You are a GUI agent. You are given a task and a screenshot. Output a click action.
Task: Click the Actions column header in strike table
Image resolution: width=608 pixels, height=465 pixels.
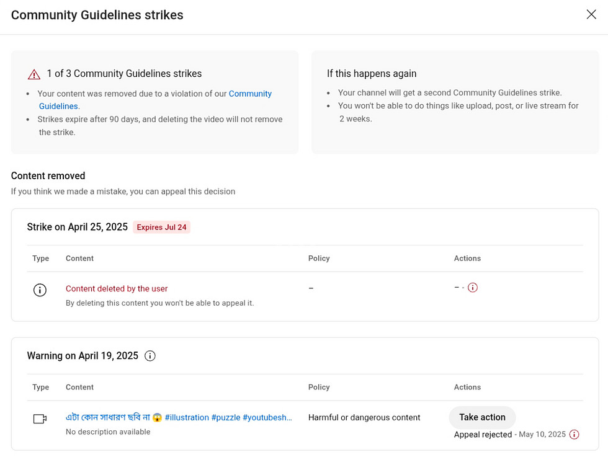pos(467,259)
